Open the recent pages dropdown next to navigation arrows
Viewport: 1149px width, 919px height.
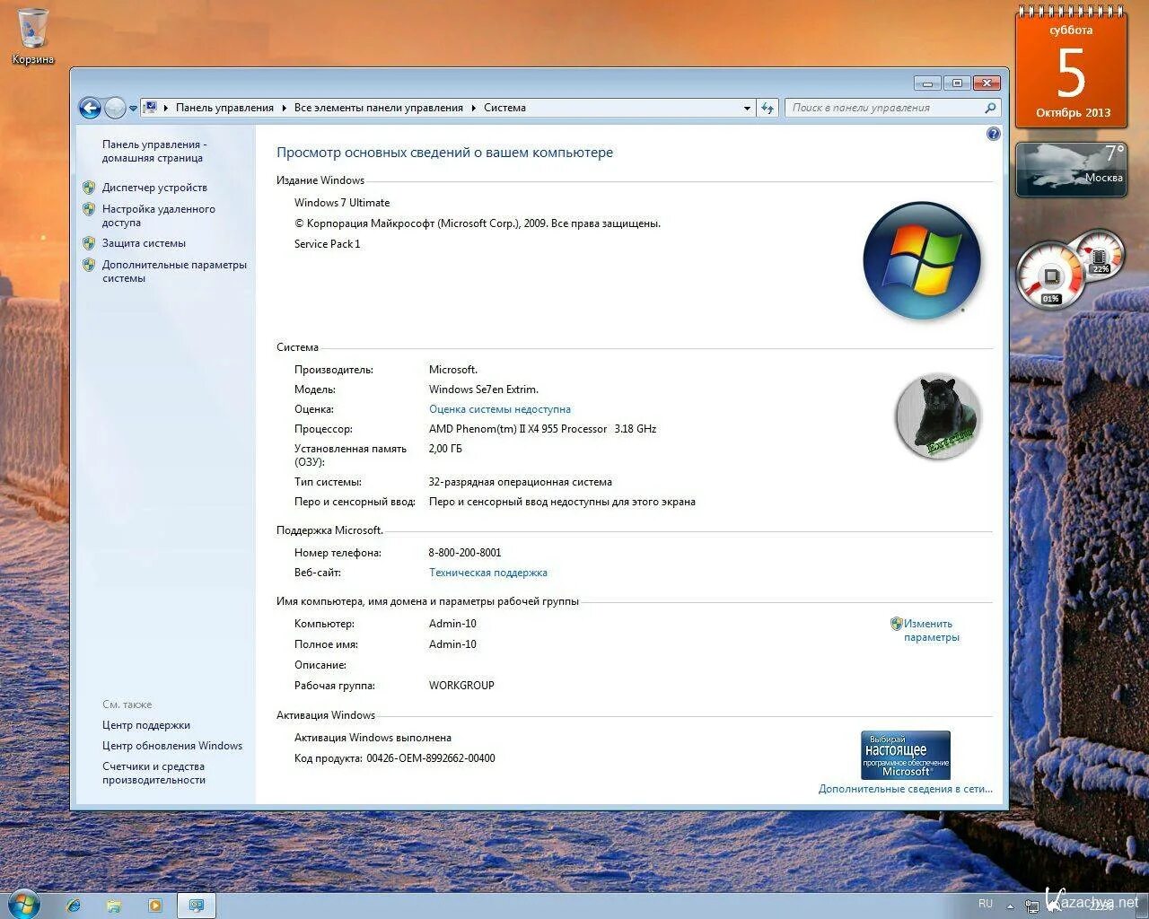click(134, 109)
